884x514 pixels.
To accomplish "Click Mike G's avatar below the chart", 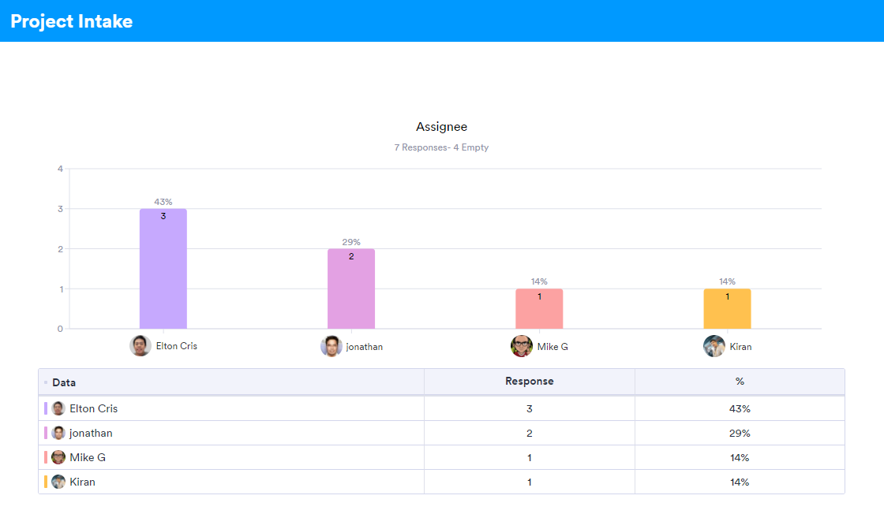I will [522, 346].
